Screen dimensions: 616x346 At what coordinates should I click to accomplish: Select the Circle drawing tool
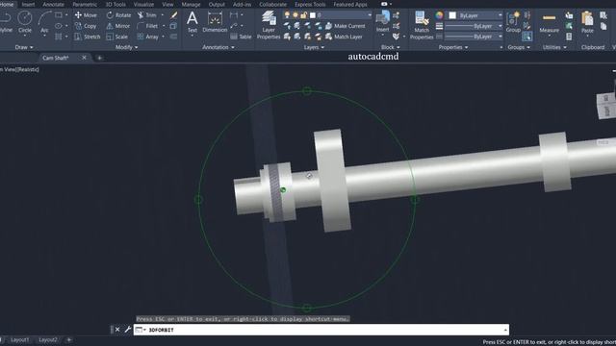pos(25,21)
